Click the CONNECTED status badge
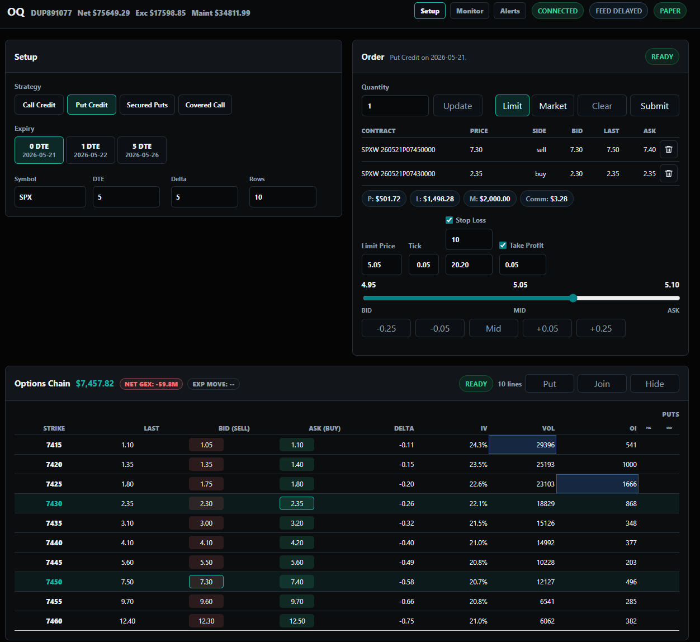This screenshot has height=642, width=700. pos(557,11)
